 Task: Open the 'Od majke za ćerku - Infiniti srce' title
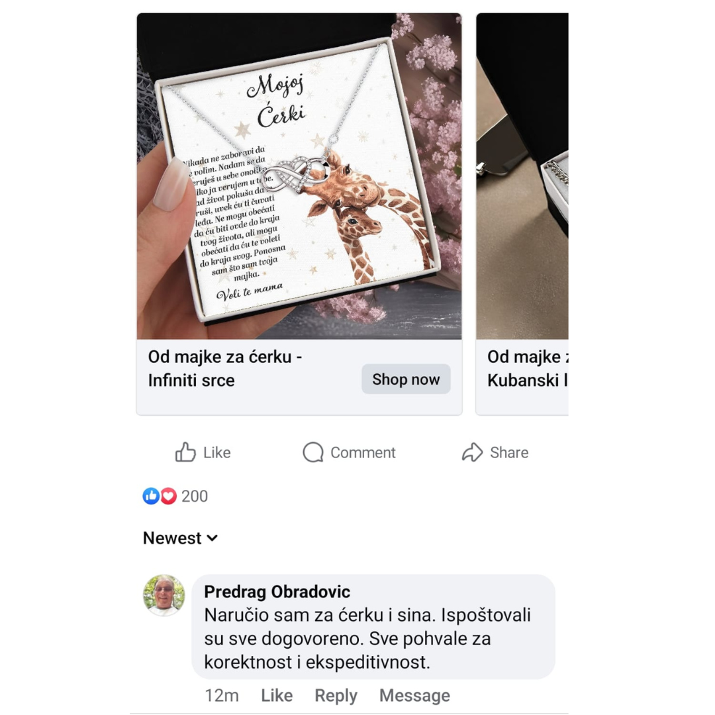(x=225, y=369)
